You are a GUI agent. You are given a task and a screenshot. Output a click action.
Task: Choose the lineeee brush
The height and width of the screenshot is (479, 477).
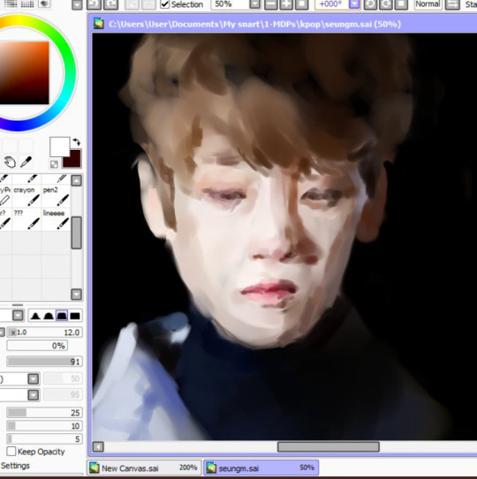(x=56, y=219)
